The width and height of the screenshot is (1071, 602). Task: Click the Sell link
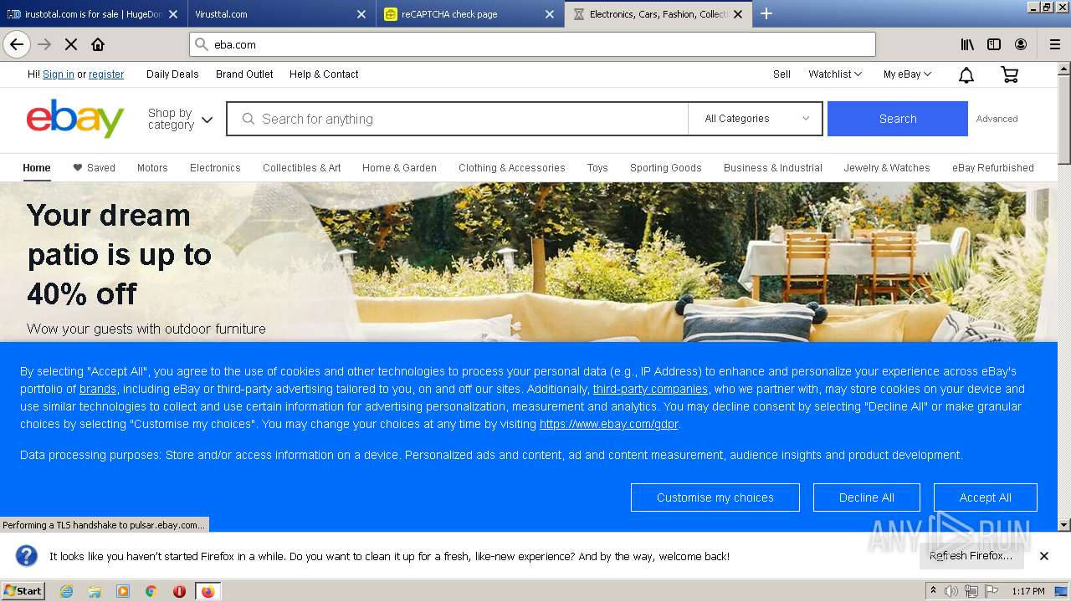coord(781,74)
